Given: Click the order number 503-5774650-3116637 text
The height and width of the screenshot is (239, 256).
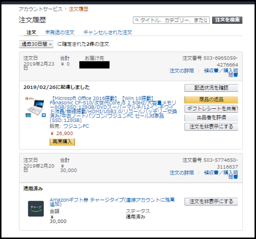Looking at the screenshot, I should tap(221, 163).
